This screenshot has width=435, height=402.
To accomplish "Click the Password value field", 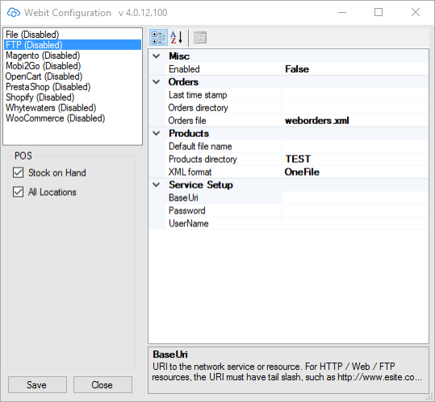I will pyautogui.click(x=355, y=211).
